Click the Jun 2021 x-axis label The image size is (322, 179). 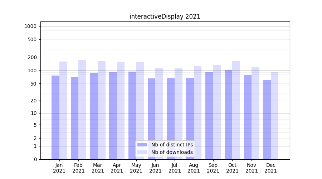[155, 168]
